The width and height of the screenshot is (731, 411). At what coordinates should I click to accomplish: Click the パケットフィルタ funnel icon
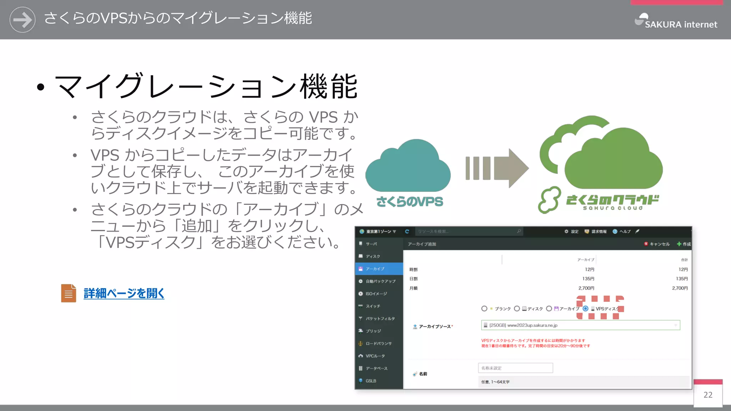(x=361, y=318)
